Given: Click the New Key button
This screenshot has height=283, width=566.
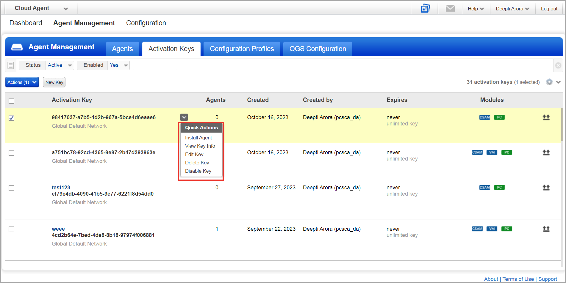Looking at the screenshot, I should 54,82.
